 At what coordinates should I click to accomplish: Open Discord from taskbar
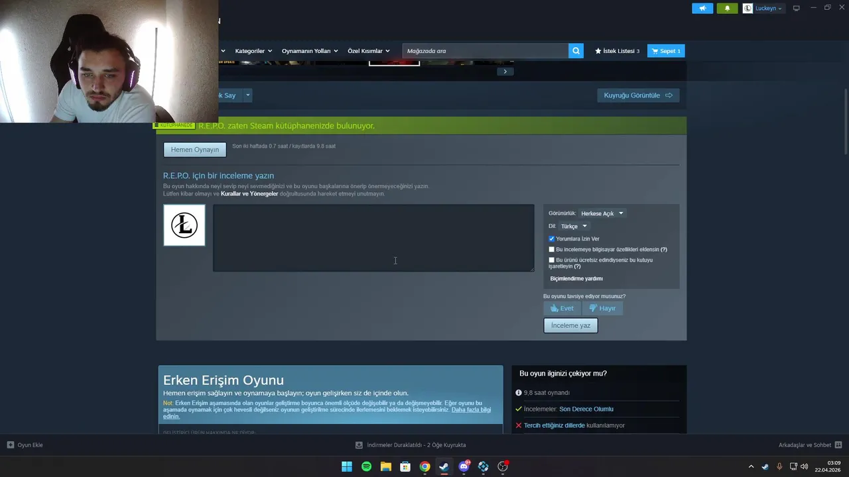click(464, 466)
